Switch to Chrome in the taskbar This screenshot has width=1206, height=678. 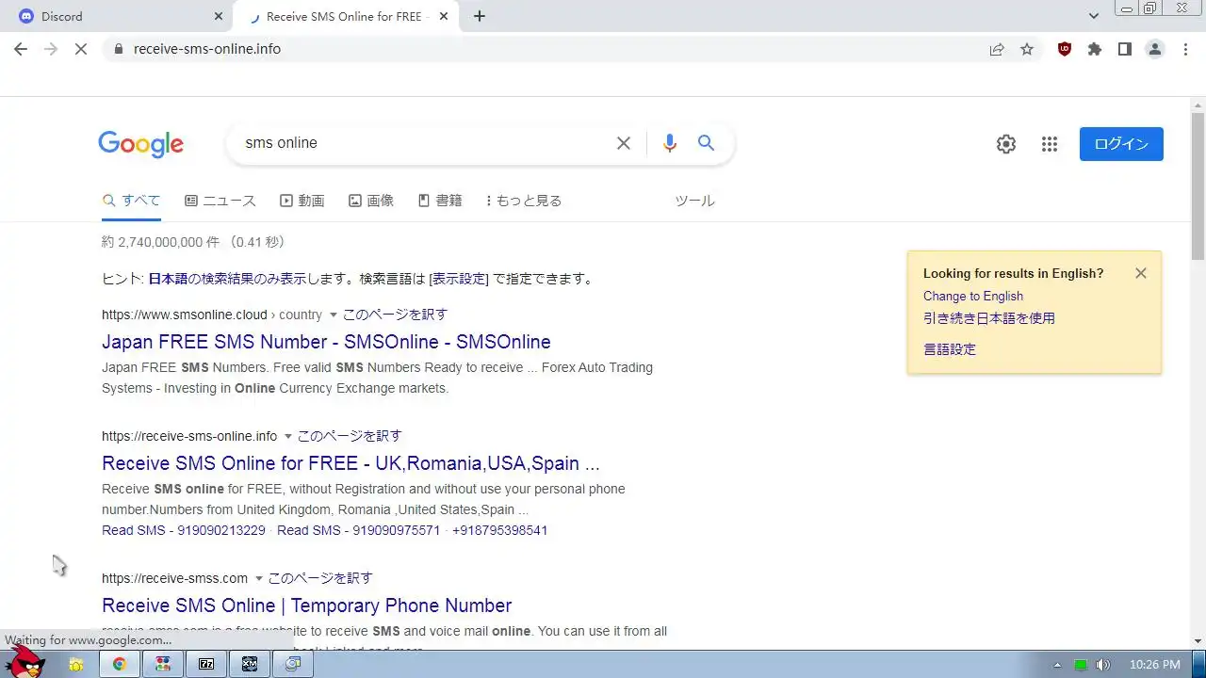point(120,664)
